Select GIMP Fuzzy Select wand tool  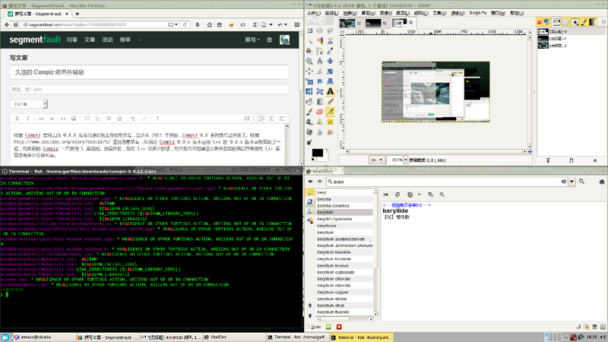click(x=309, y=41)
